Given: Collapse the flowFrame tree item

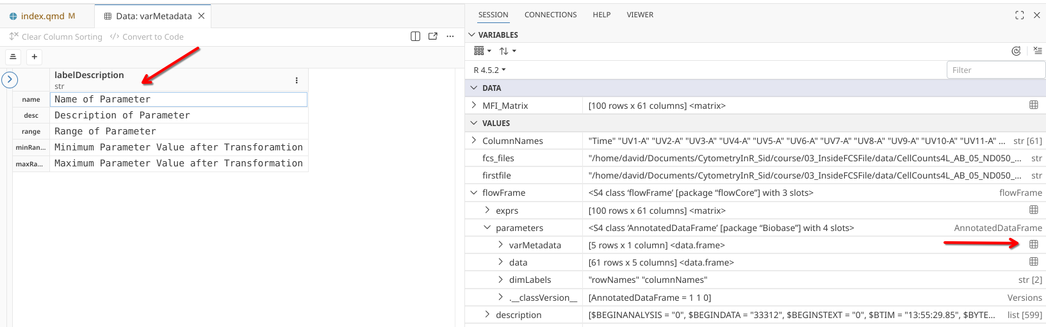Looking at the screenshot, I should click(474, 193).
